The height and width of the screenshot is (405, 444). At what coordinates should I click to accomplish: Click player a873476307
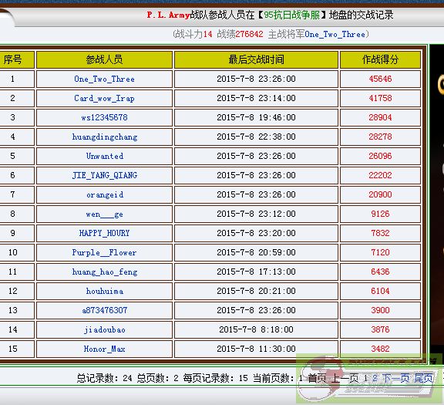pyautogui.click(x=105, y=310)
